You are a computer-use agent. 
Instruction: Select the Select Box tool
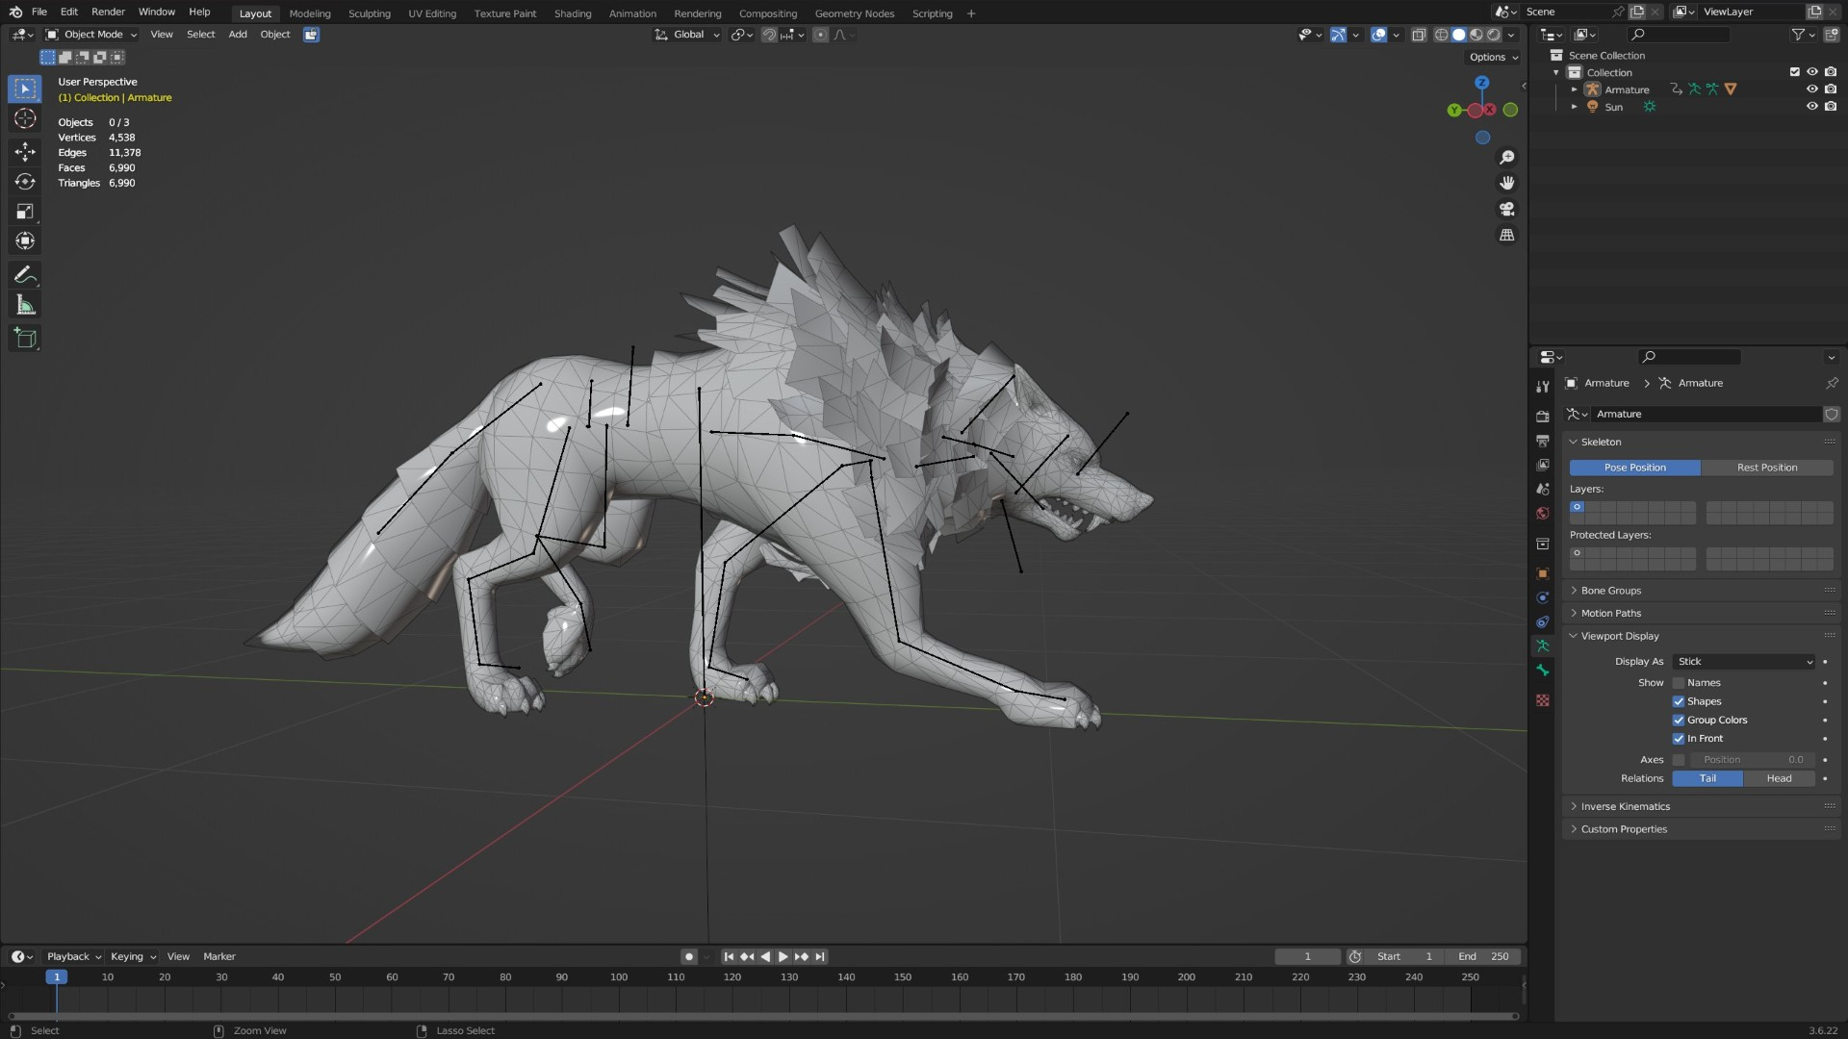point(25,89)
